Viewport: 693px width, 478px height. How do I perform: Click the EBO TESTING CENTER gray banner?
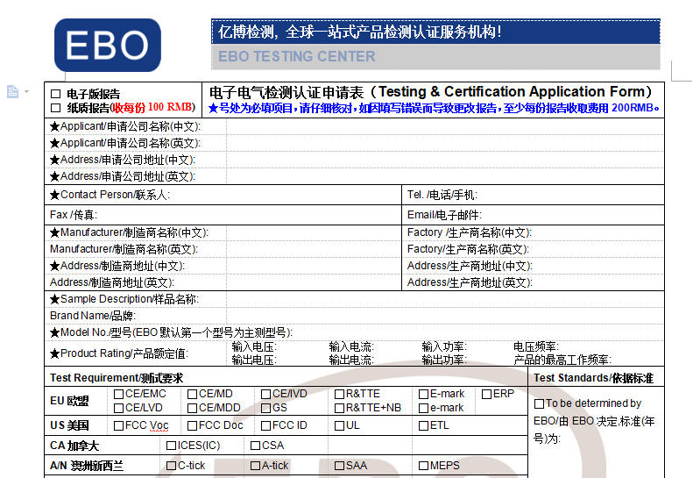click(x=435, y=57)
